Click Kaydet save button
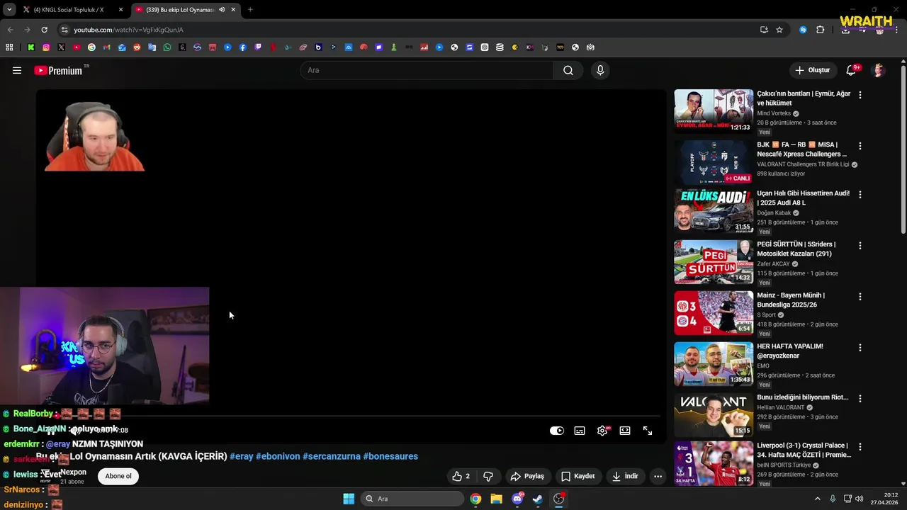The image size is (907, 510). coord(578,476)
